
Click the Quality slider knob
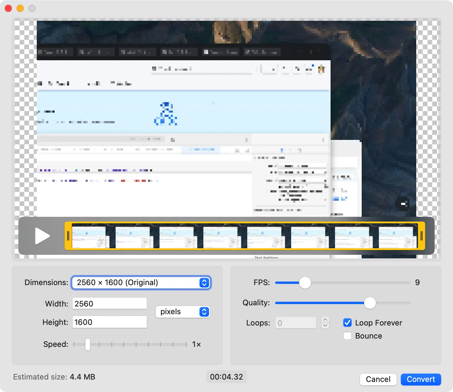(370, 303)
